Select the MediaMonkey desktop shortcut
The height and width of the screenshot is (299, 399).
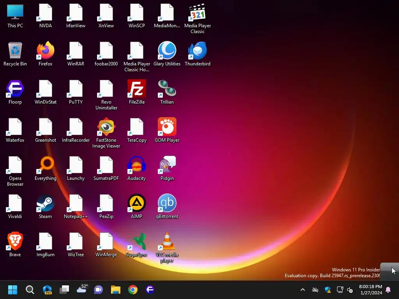[167, 16]
